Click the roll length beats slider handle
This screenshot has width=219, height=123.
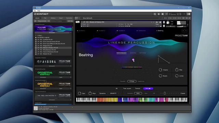tap(165, 93)
